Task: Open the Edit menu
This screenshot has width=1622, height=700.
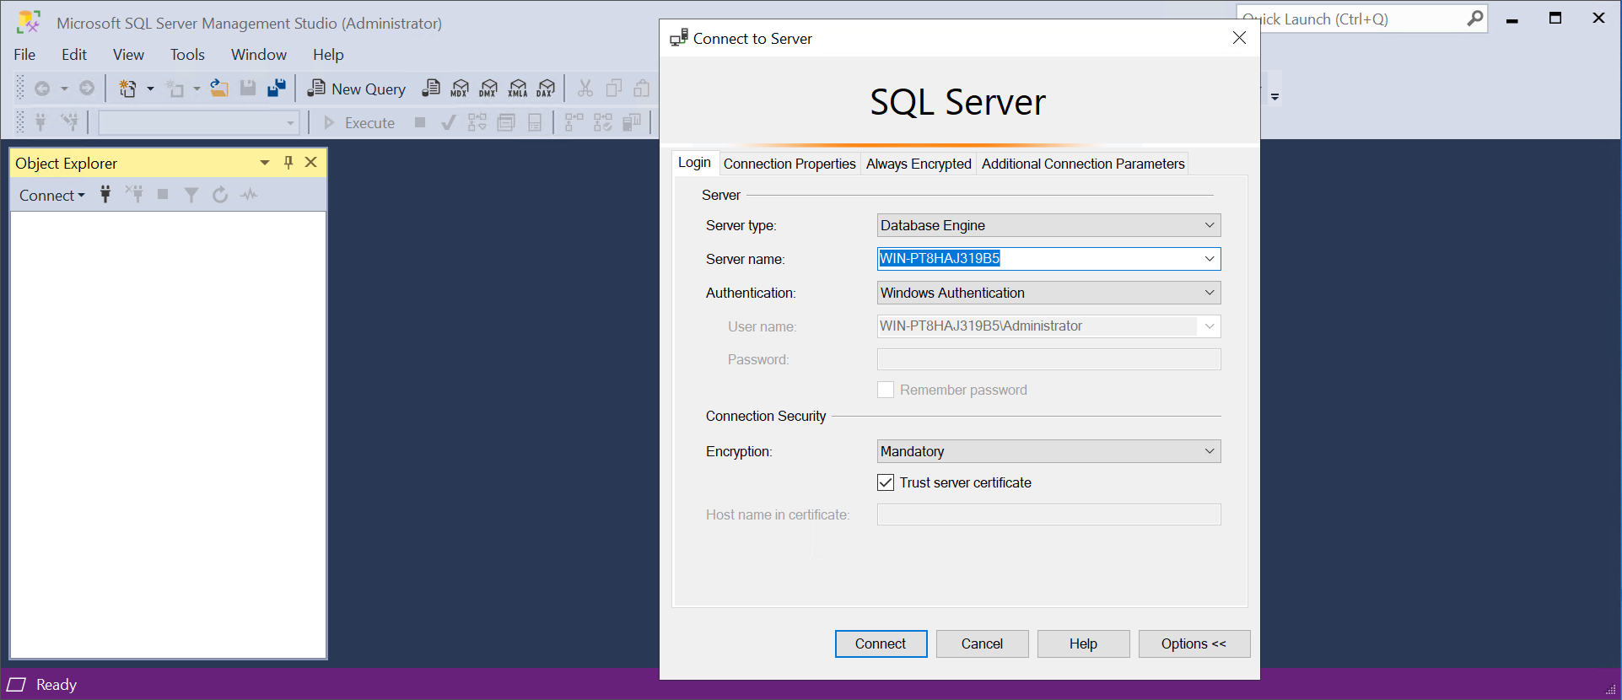Action: pyautogui.click(x=74, y=55)
